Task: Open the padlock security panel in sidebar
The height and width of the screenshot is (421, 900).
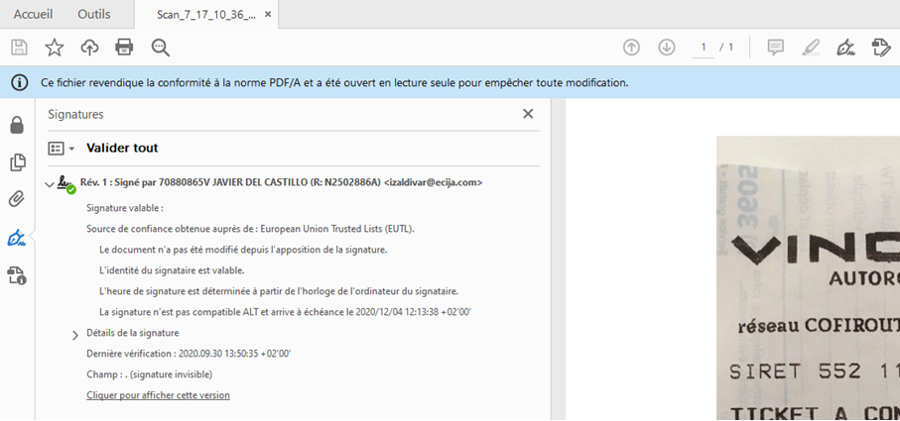Action: click(x=17, y=125)
